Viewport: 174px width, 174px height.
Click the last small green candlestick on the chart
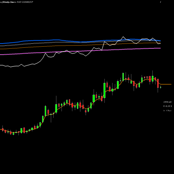[x=161, y=87]
